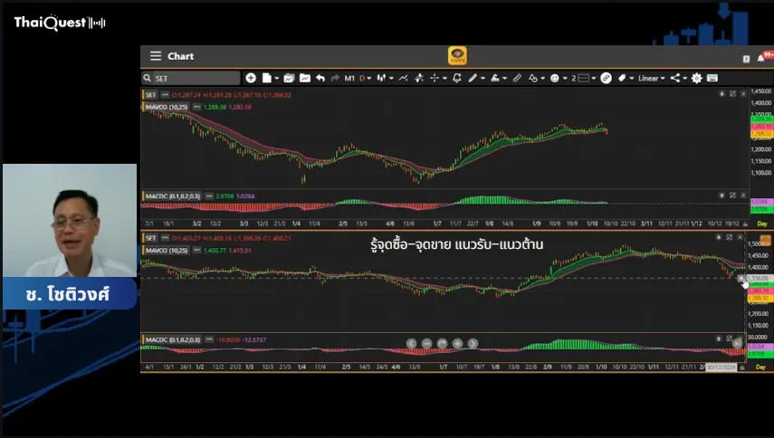Viewport: 774px width, 438px height.
Task: Select the ruler measurement tool
Action: [x=517, y=79]
